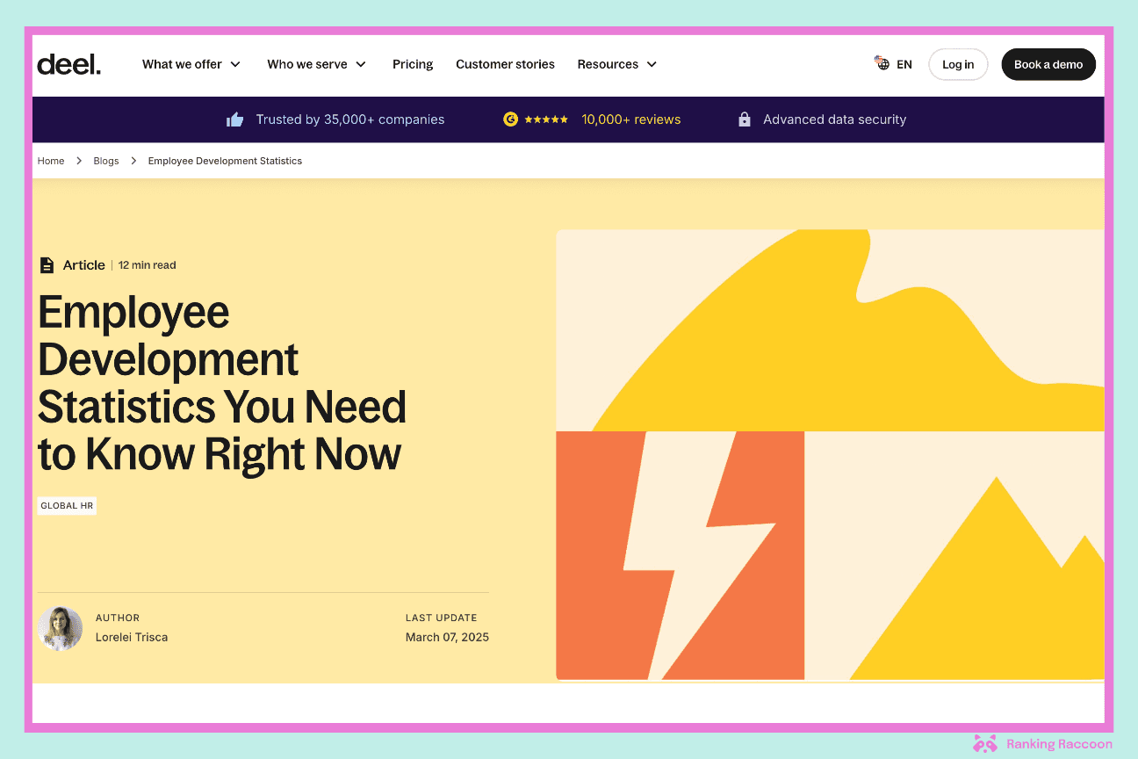Screen dimensions: 1138x759
Task: Open the Pricing page
Action: tap(413, 64)
